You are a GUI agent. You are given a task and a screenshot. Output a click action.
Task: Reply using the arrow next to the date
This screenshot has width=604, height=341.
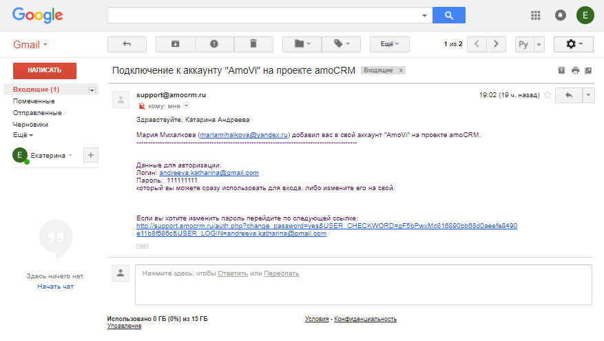[569, 95]
